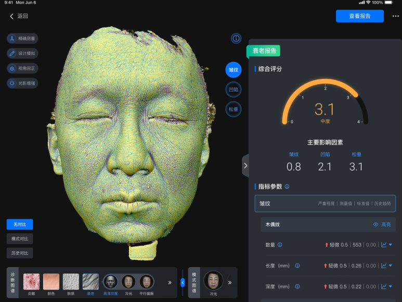Click 0.26 value in 长度 row

356,266
